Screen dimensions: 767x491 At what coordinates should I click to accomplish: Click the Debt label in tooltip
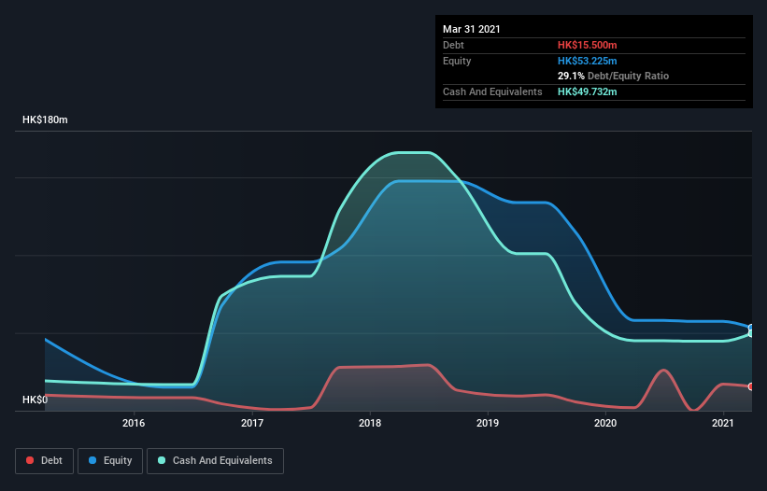click(x=453, y=45)
